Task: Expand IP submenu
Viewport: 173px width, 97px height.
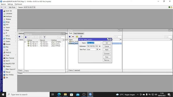Action: [x=6, y=33]
